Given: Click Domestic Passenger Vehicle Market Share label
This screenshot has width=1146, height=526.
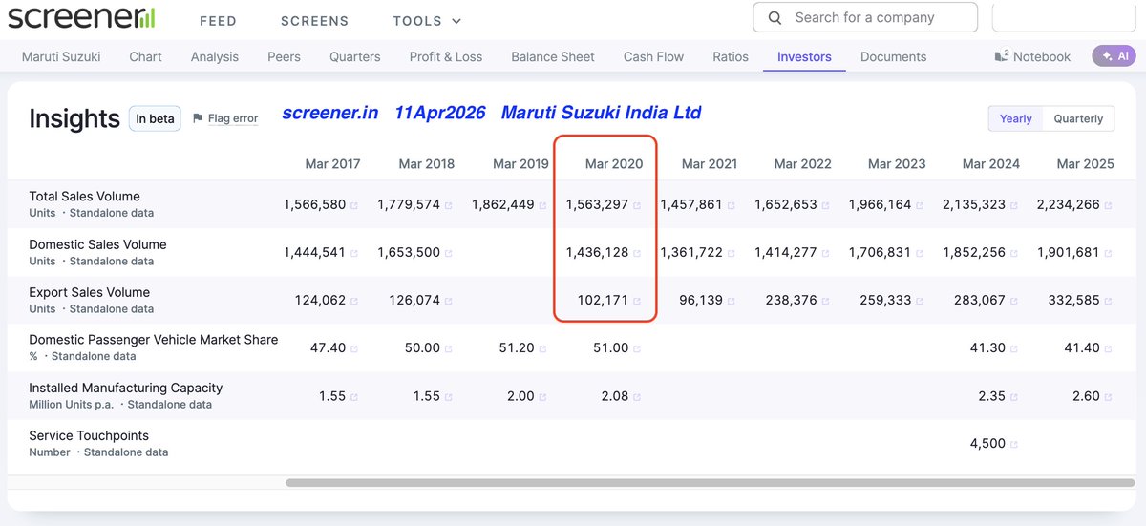Looking at the screenshot, I should click(x=154, y=340).
